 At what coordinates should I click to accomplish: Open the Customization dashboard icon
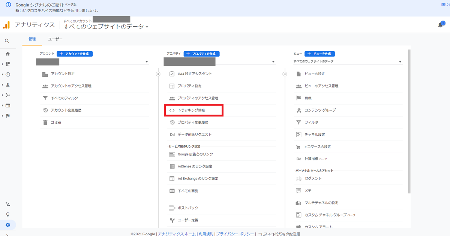point(7,64)
